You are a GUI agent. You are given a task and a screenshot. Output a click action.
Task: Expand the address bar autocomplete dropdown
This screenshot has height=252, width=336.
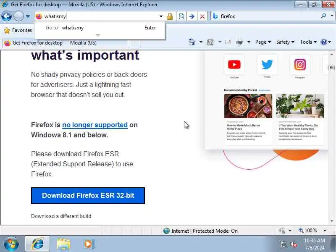pos(161,16)
